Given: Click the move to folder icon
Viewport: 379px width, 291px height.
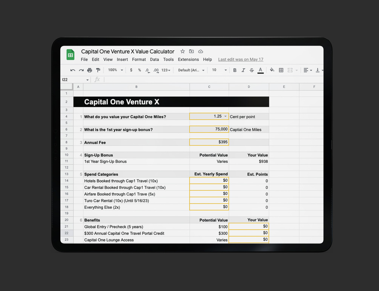Looking at the screenshot, I should point(192,51).
